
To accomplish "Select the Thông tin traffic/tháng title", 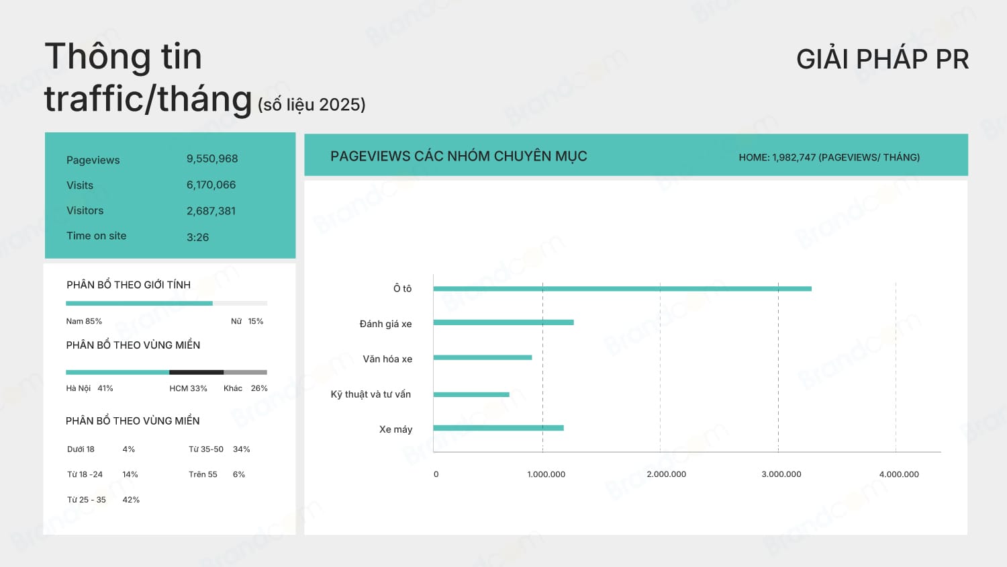I will [148, 77].
